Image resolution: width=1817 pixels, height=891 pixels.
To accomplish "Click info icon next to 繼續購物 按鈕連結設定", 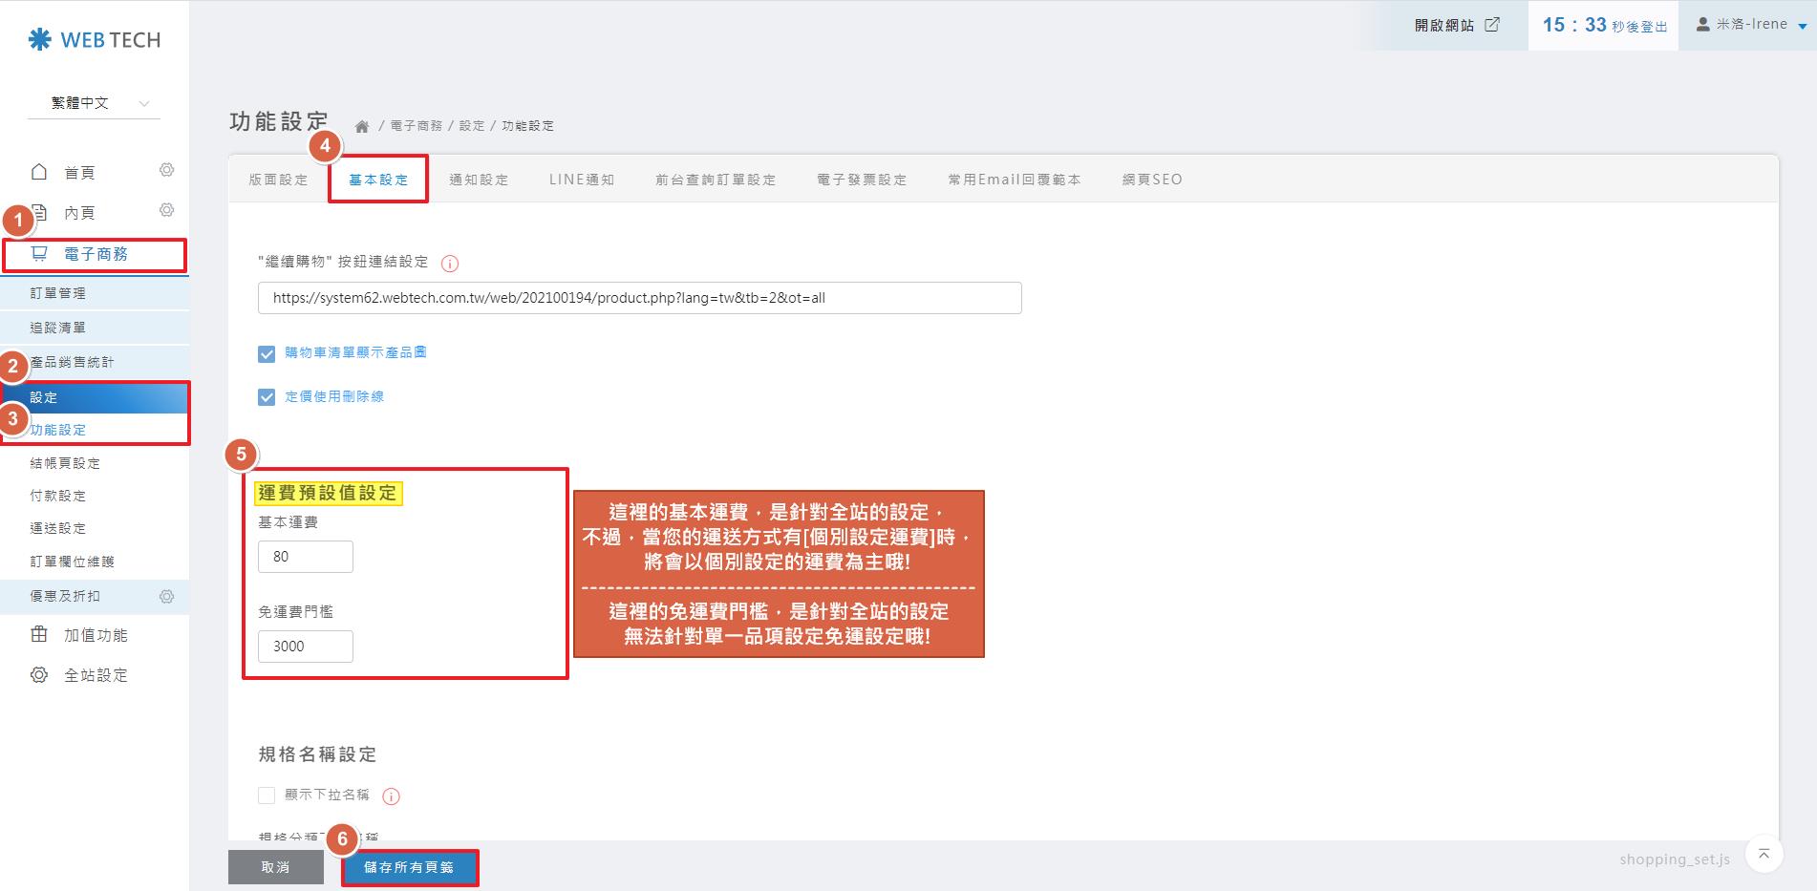I will coord(450,264).
